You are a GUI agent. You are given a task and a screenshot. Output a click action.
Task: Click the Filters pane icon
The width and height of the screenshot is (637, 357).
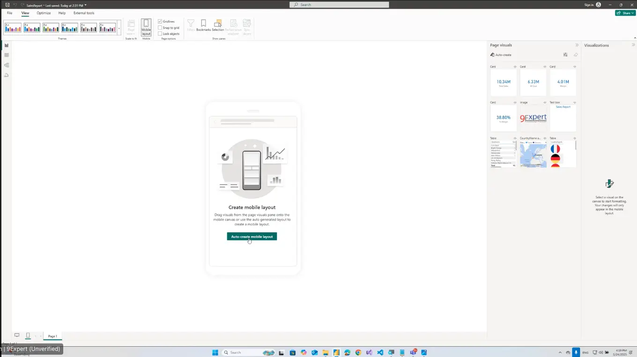(x=191, y=26)
